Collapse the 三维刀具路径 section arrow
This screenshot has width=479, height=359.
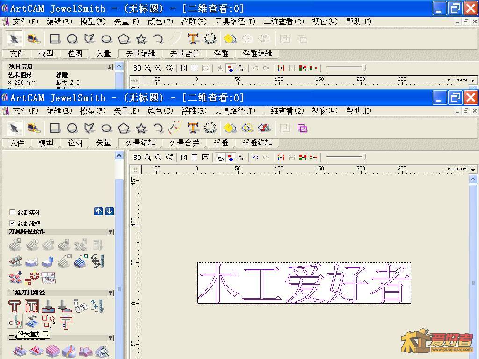110,338
